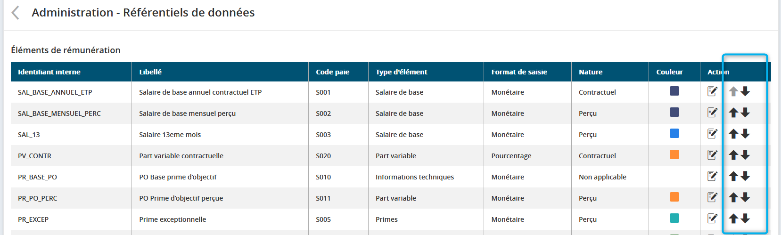Click the Libellé column header
781x235 pixels.
(150, 72)
